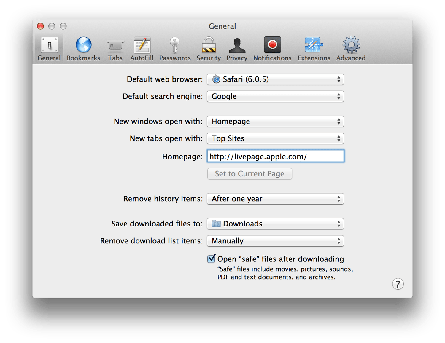This screenshot has height=343, width=445.
Task: Open the General preferences pane
Action: coord(49,49)
